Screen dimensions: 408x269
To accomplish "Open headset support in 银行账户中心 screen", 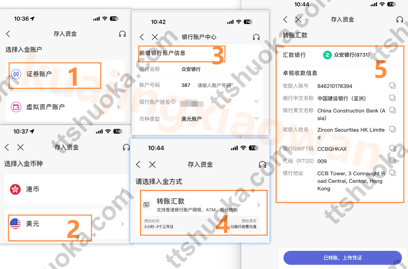I will pos(256,37).
